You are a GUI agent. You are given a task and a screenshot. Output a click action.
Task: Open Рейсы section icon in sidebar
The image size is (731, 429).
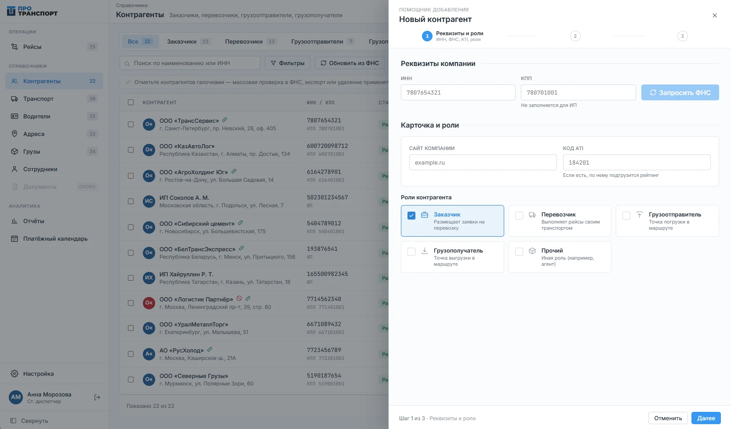click(x=15, y=47)
